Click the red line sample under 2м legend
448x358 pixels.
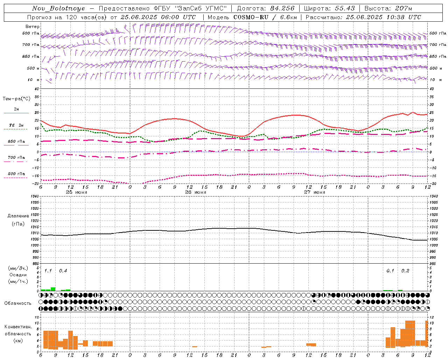coord(16,113)
